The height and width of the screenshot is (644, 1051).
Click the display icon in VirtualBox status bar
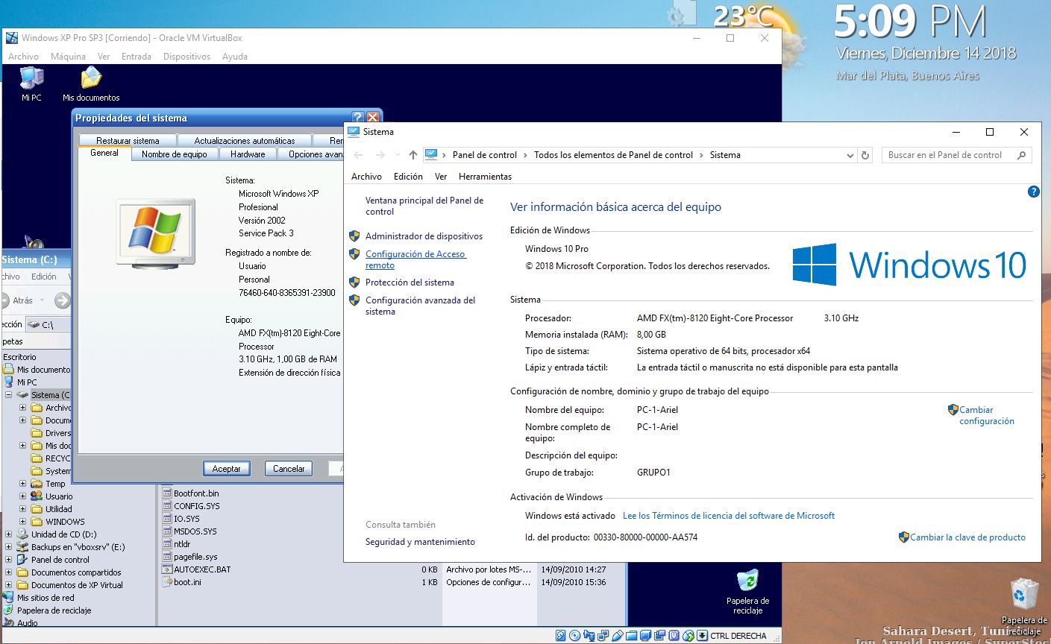[645, 636]
